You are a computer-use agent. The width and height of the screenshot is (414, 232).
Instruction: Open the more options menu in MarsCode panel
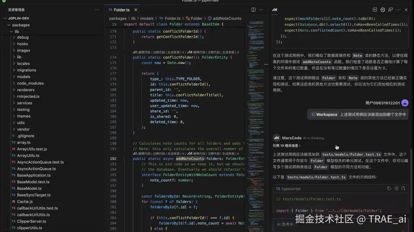(x=399, y=9)
